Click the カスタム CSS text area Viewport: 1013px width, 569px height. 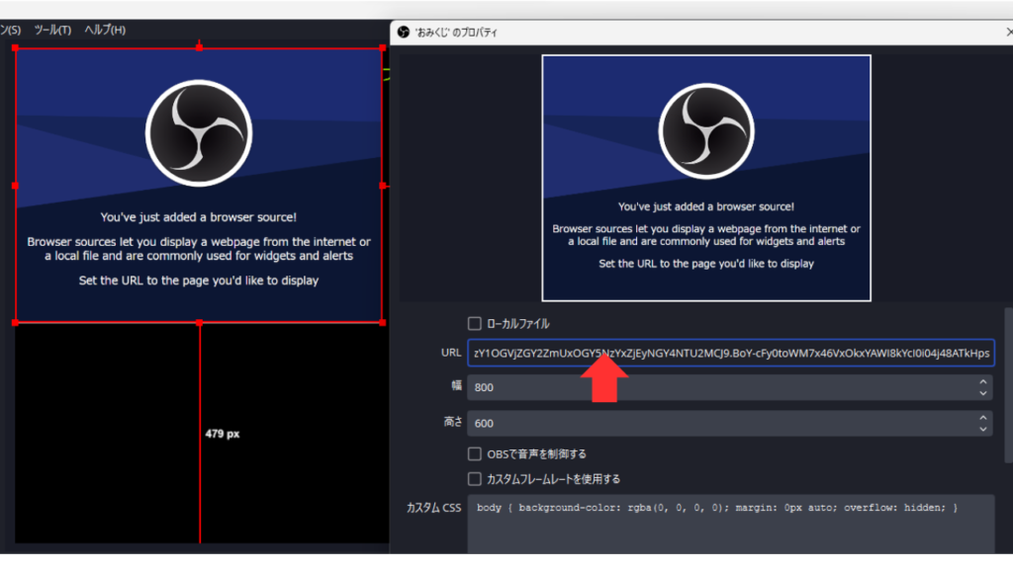point(731,524)
